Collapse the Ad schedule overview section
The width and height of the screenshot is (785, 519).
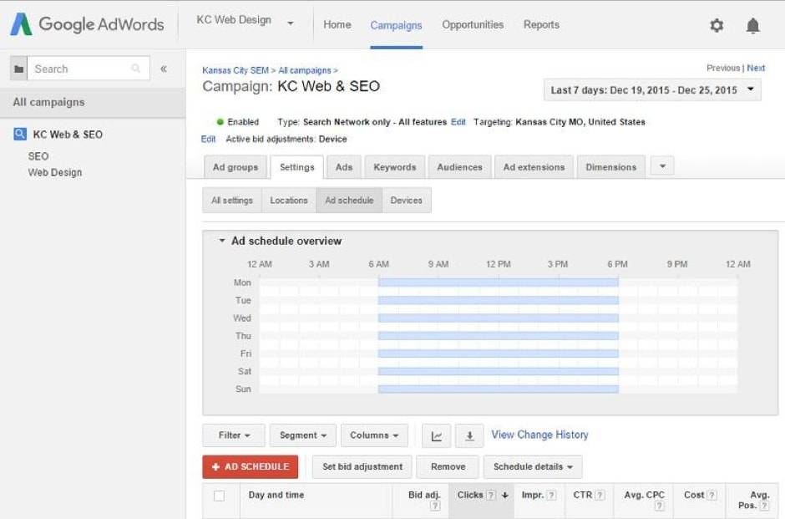[x=222, y=241]
